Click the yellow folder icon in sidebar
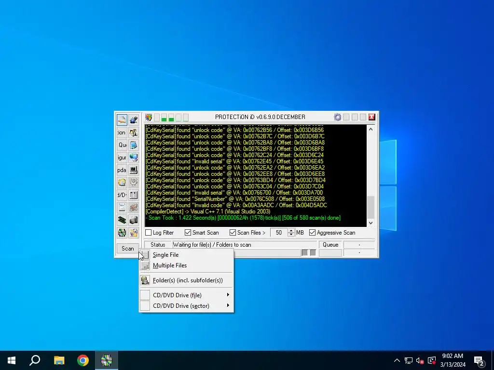Image resolution: width=494 pixels, height=370 pixels. click(122, 183)
